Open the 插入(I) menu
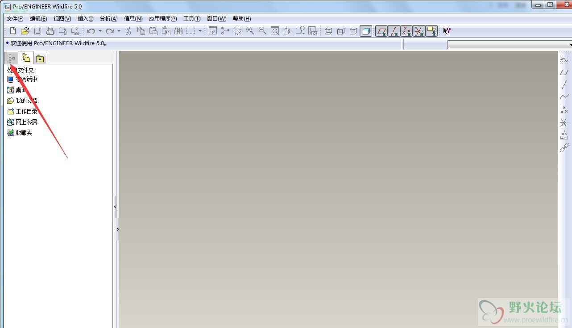This screenshot has height=328, width=572. (86, 19)
